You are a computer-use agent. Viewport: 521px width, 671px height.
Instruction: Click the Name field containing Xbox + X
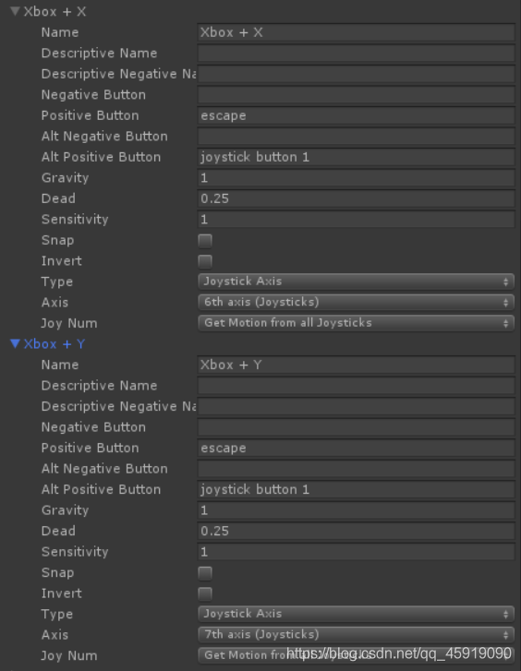(356, 32)
